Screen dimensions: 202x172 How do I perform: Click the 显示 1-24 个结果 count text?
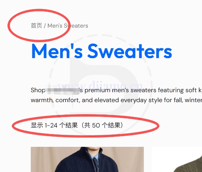[54, 125]
